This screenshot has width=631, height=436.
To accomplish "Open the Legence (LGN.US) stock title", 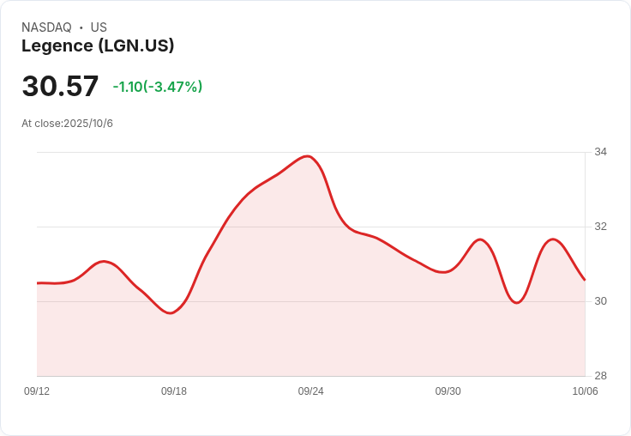I will pos(98,46).
